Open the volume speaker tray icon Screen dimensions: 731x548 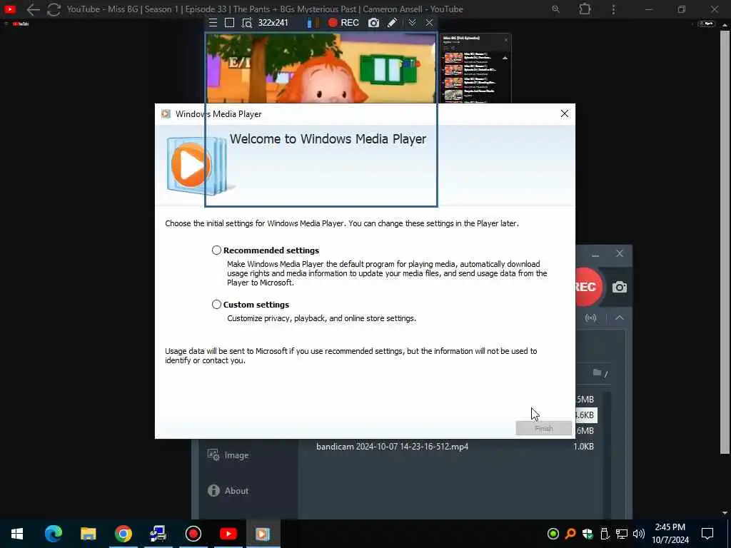639,534
